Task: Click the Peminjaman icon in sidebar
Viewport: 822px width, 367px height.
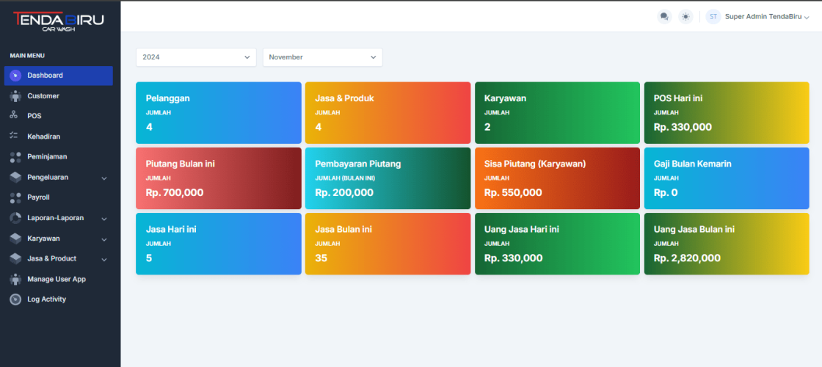Action: click(x=15, y=157)
